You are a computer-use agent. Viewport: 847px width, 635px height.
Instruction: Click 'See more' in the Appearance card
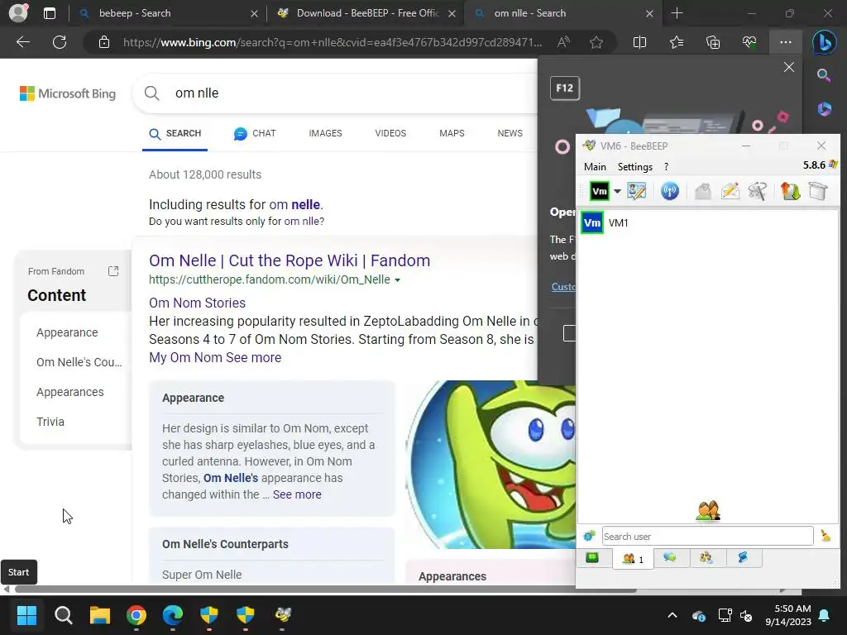pyautogui.click(x=297, y=494)
